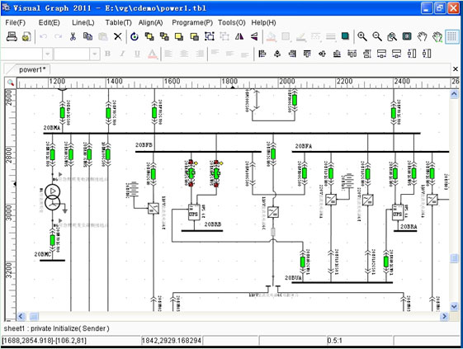This screenshot has height=349, width=463.
Task: Open the Tools(O) menu
Action: click(x=231, y=22)
